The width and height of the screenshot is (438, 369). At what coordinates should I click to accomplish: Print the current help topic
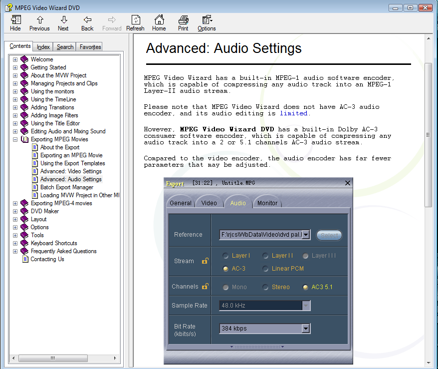[x=183, y=23]
